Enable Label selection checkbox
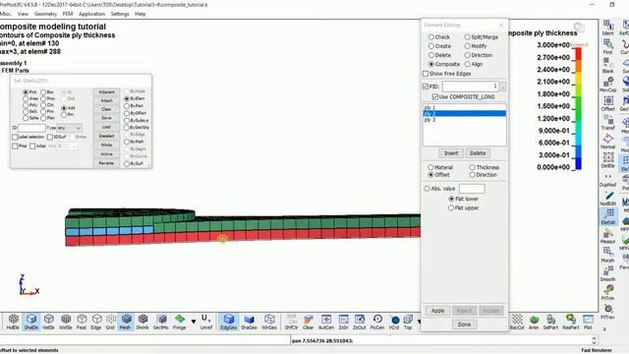Viewport: 629px width, 354px height. pyautogui.click(x=15, y=137)
